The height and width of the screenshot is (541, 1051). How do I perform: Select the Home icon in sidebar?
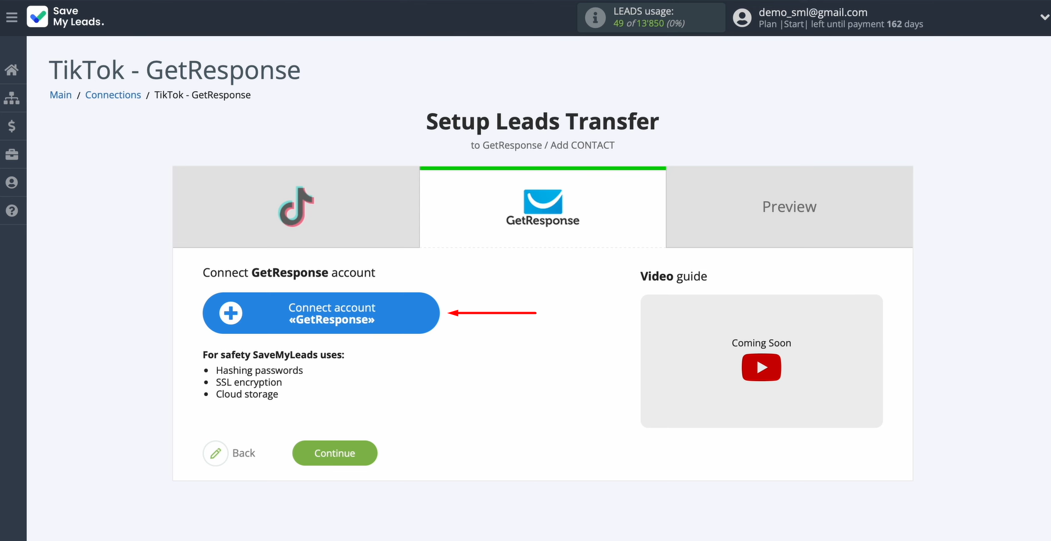[12, 69]
